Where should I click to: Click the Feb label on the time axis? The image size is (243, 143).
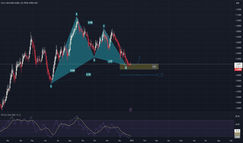(x=145, y=140)
